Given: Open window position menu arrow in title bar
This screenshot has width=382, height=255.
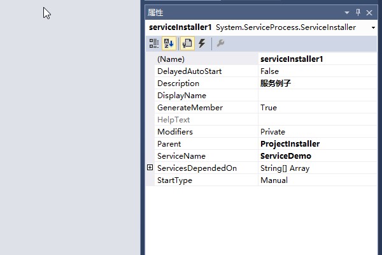Looking at the screenshot, I should [x=347, y=12].
